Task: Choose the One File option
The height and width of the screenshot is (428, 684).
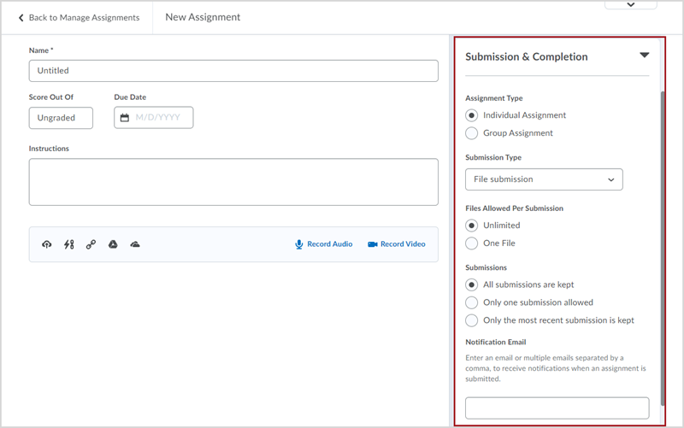Action: click(472, 243)
